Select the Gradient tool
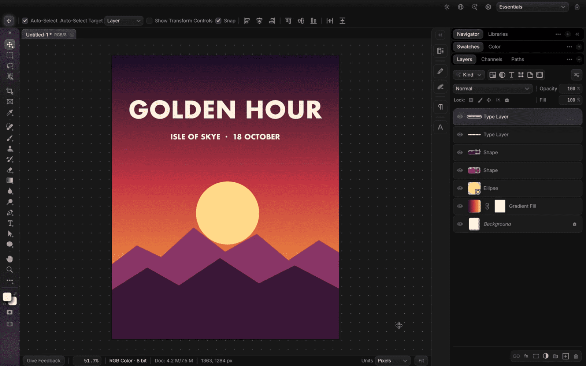 10,180
